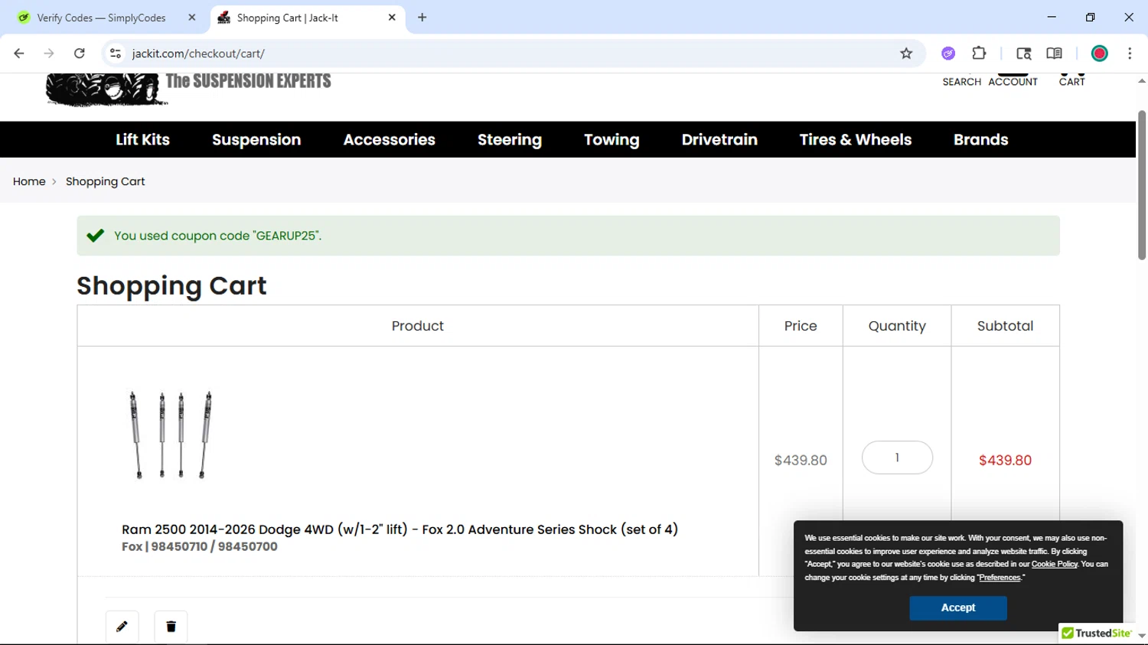The image size is (1148, 645).
Task: Click the $439.80 gray Price value
Action: click(x=801, y=460)
